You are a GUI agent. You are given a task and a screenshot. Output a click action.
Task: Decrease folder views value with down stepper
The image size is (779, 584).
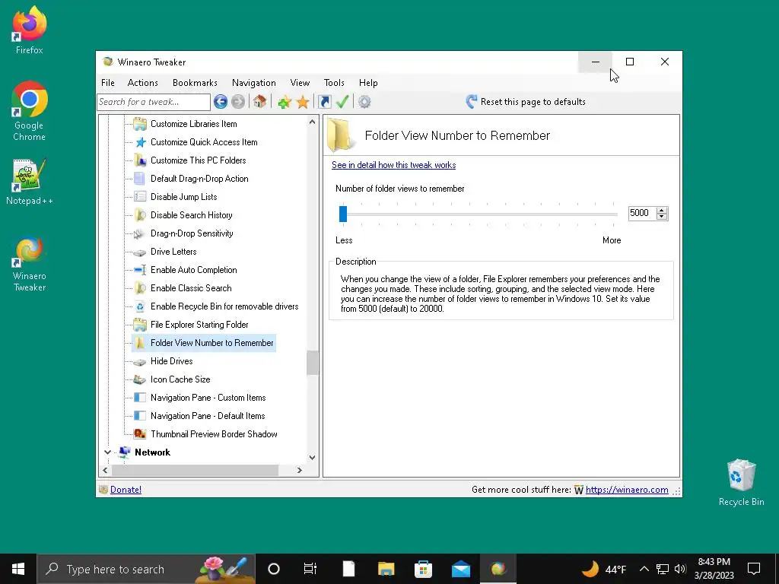(x=661, y=217)
